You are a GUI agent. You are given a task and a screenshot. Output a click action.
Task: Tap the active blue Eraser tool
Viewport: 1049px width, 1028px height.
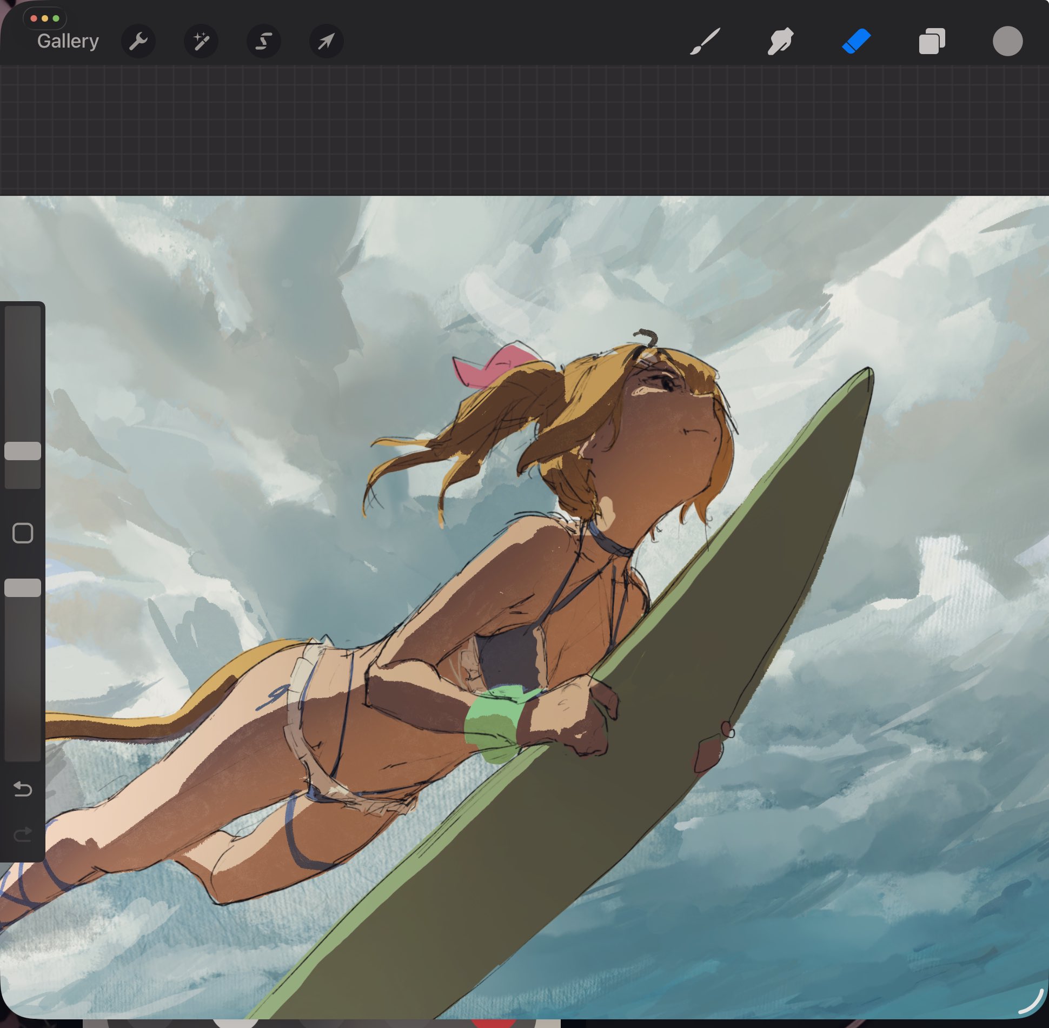pyautogui.click(x=856, y=41)
